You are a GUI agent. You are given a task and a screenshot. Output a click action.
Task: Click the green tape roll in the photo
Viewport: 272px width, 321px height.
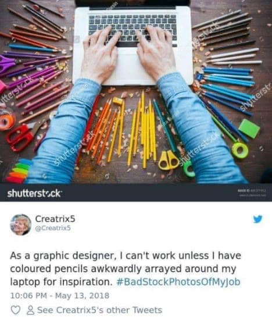coord(240,151)
